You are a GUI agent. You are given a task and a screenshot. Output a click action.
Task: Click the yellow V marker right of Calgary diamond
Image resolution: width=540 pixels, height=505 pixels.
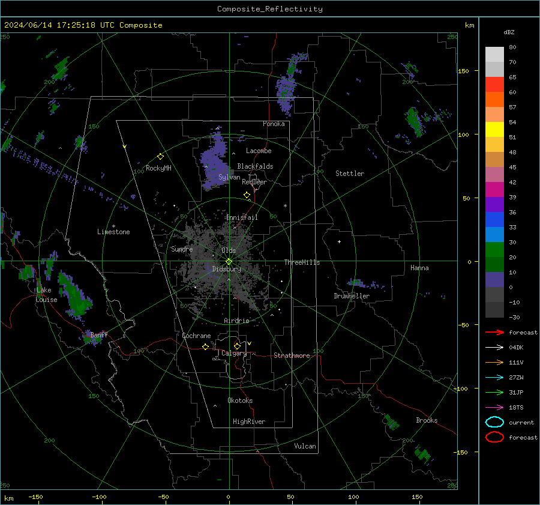click(250, 343)
